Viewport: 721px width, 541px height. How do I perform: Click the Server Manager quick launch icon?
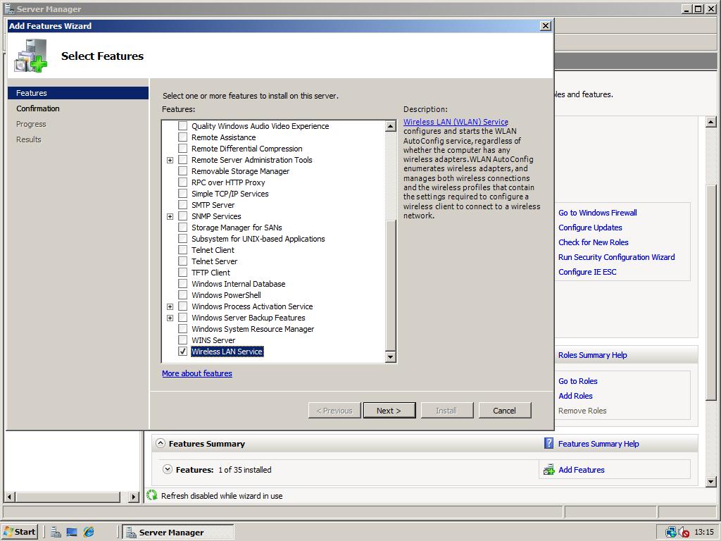click(x=56, y=532)
